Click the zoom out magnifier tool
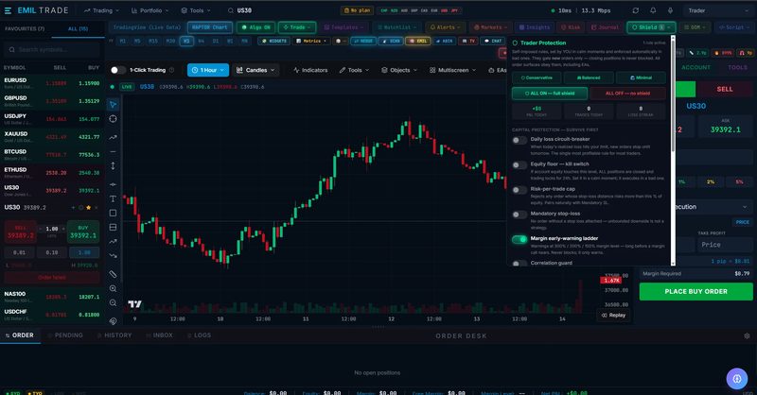This screenshot has width=757, height=395. click(x=113, y=303)
